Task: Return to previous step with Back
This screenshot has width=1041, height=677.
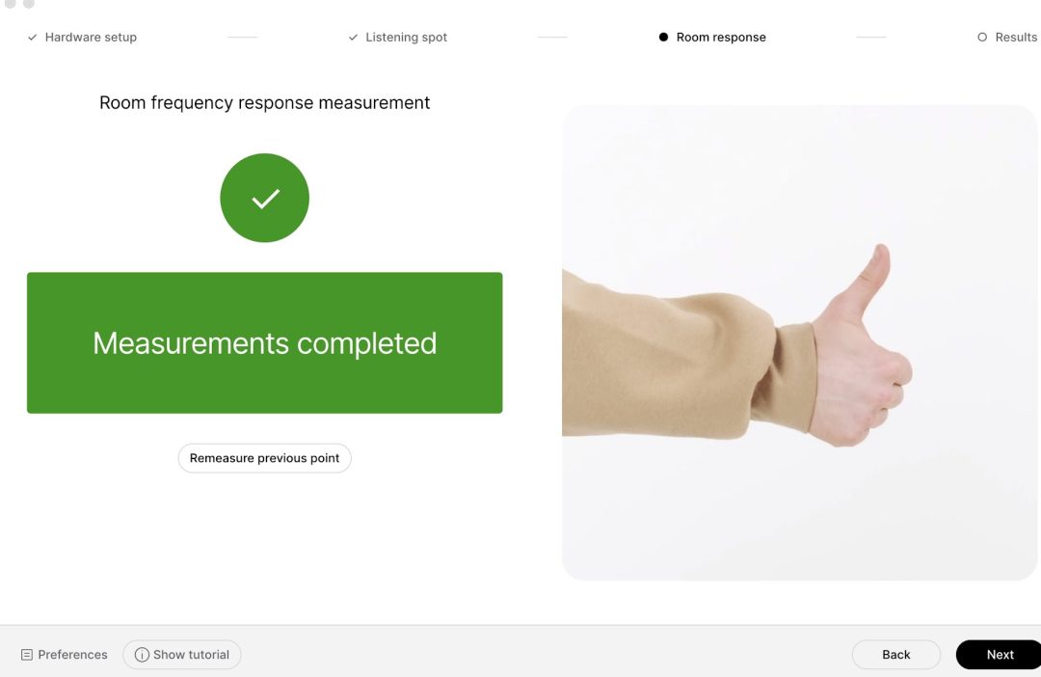Action: click(896, 655)
